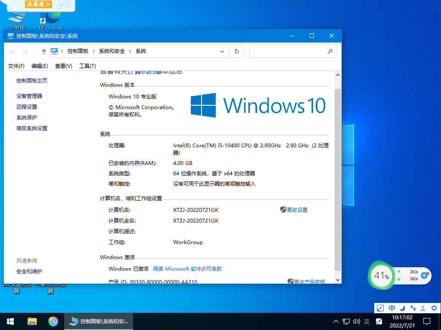This screenshot has height=330, width=441.
Task: Open the 文件(F) menu
Action: (x=16, y=66)
